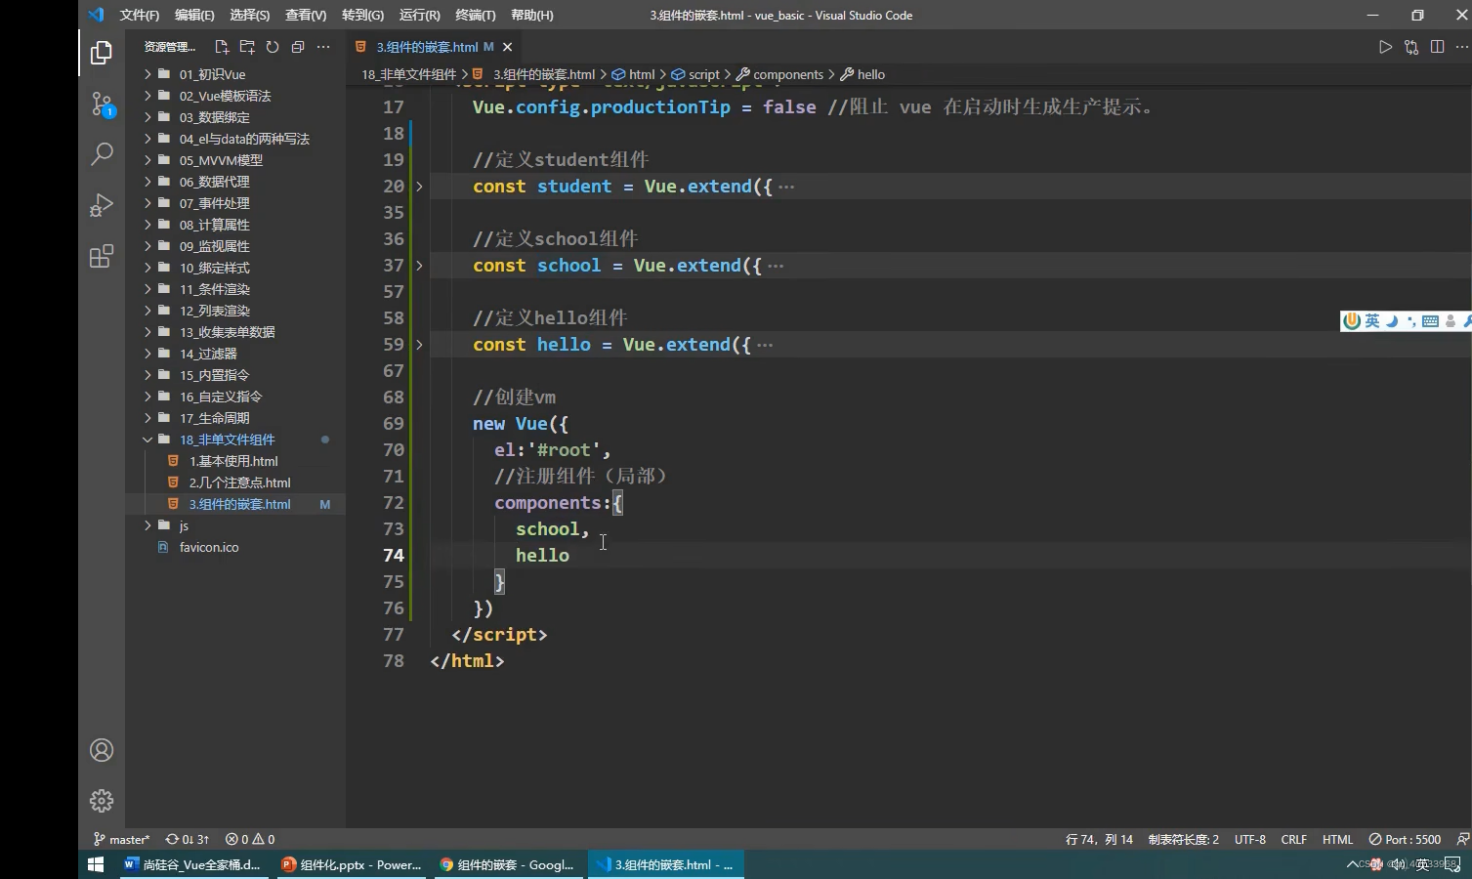
Task: Open the Accounts icon in activity bar
Action: coord(102,750)
